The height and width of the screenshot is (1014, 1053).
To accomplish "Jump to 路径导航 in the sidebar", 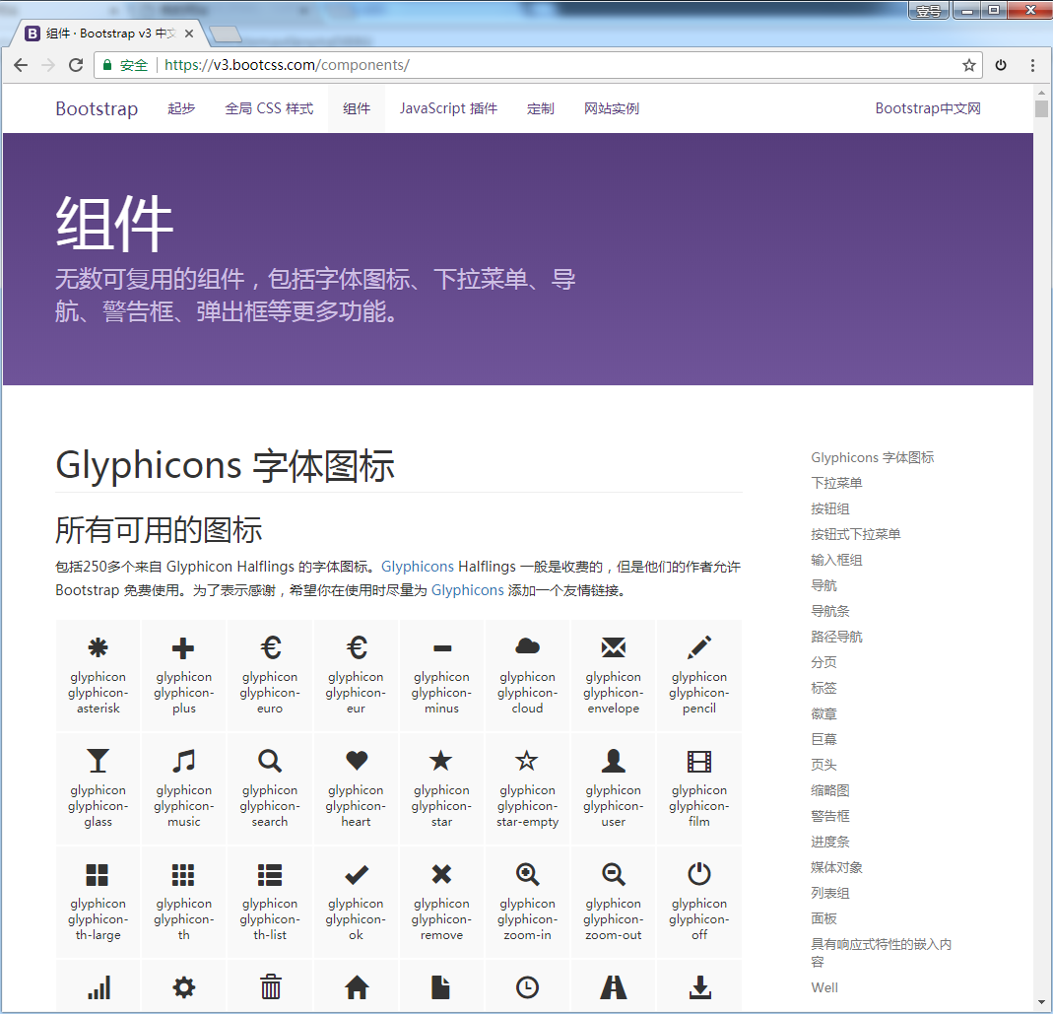I will click(x=836, y=637).
